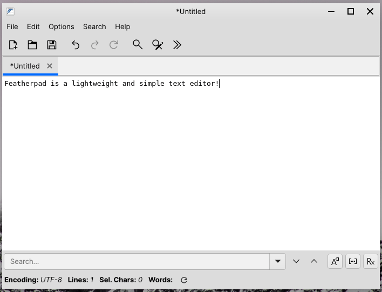
Task: Click the grayed Redo arrow
Action: 95,45
